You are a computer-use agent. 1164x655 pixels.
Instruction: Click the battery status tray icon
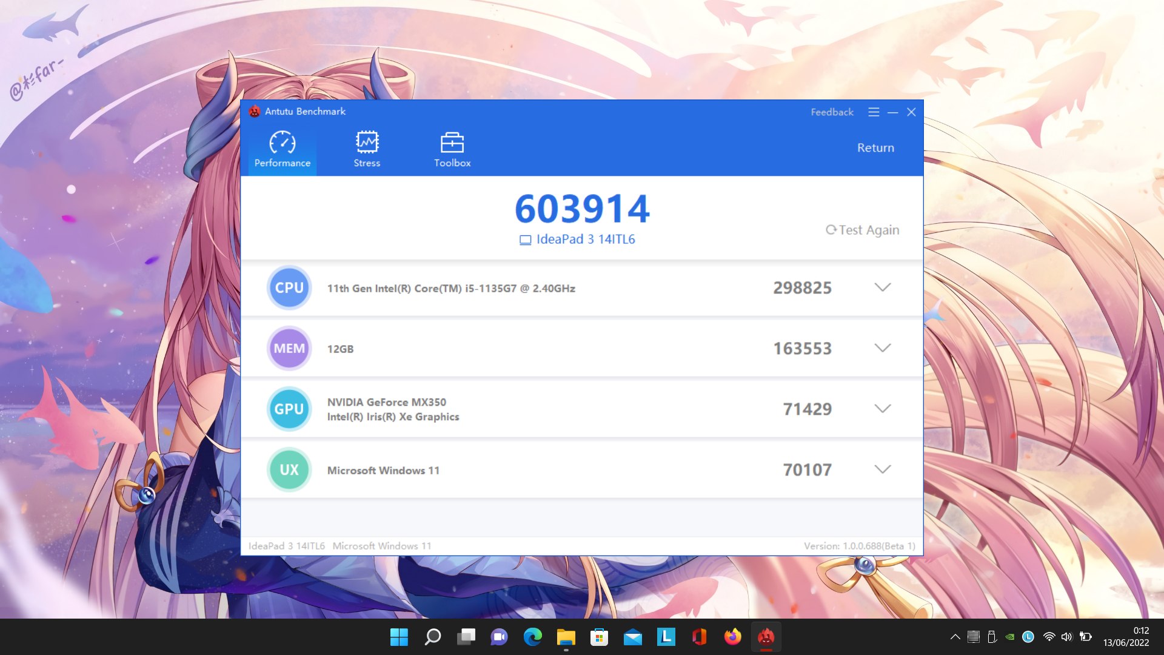point(1085,637)
